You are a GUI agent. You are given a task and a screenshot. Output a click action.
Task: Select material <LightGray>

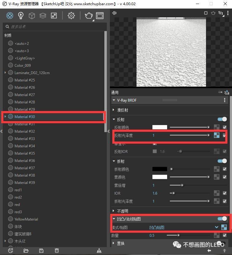click(x=24, y=58)
